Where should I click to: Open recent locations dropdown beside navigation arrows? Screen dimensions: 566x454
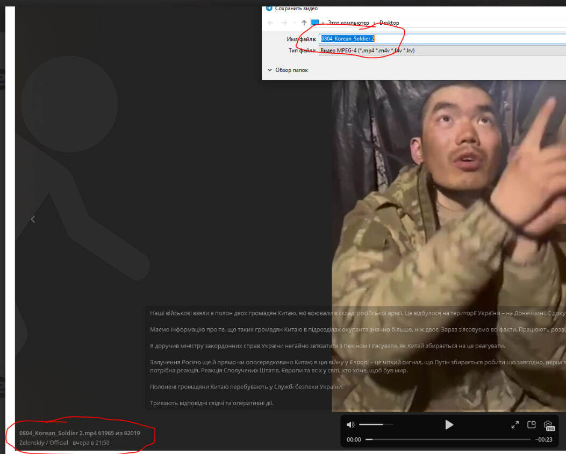[294, 23]
